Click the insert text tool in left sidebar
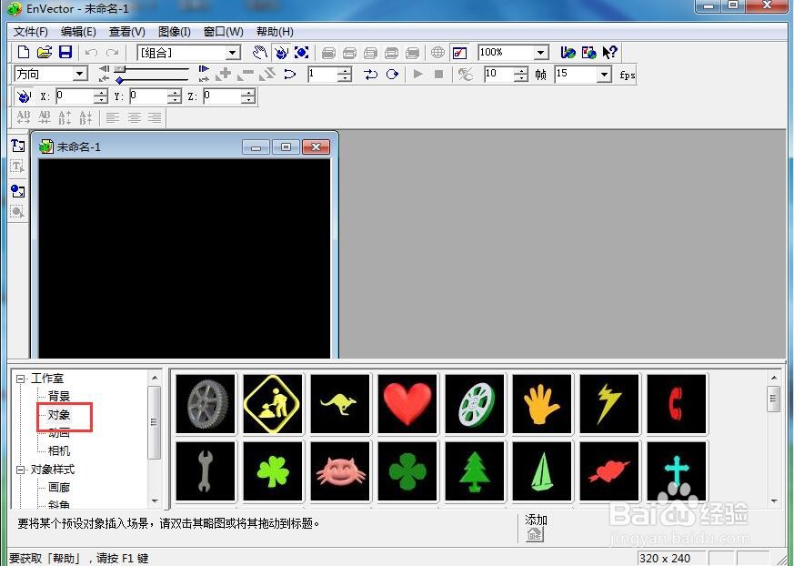 tap(17, 146)
